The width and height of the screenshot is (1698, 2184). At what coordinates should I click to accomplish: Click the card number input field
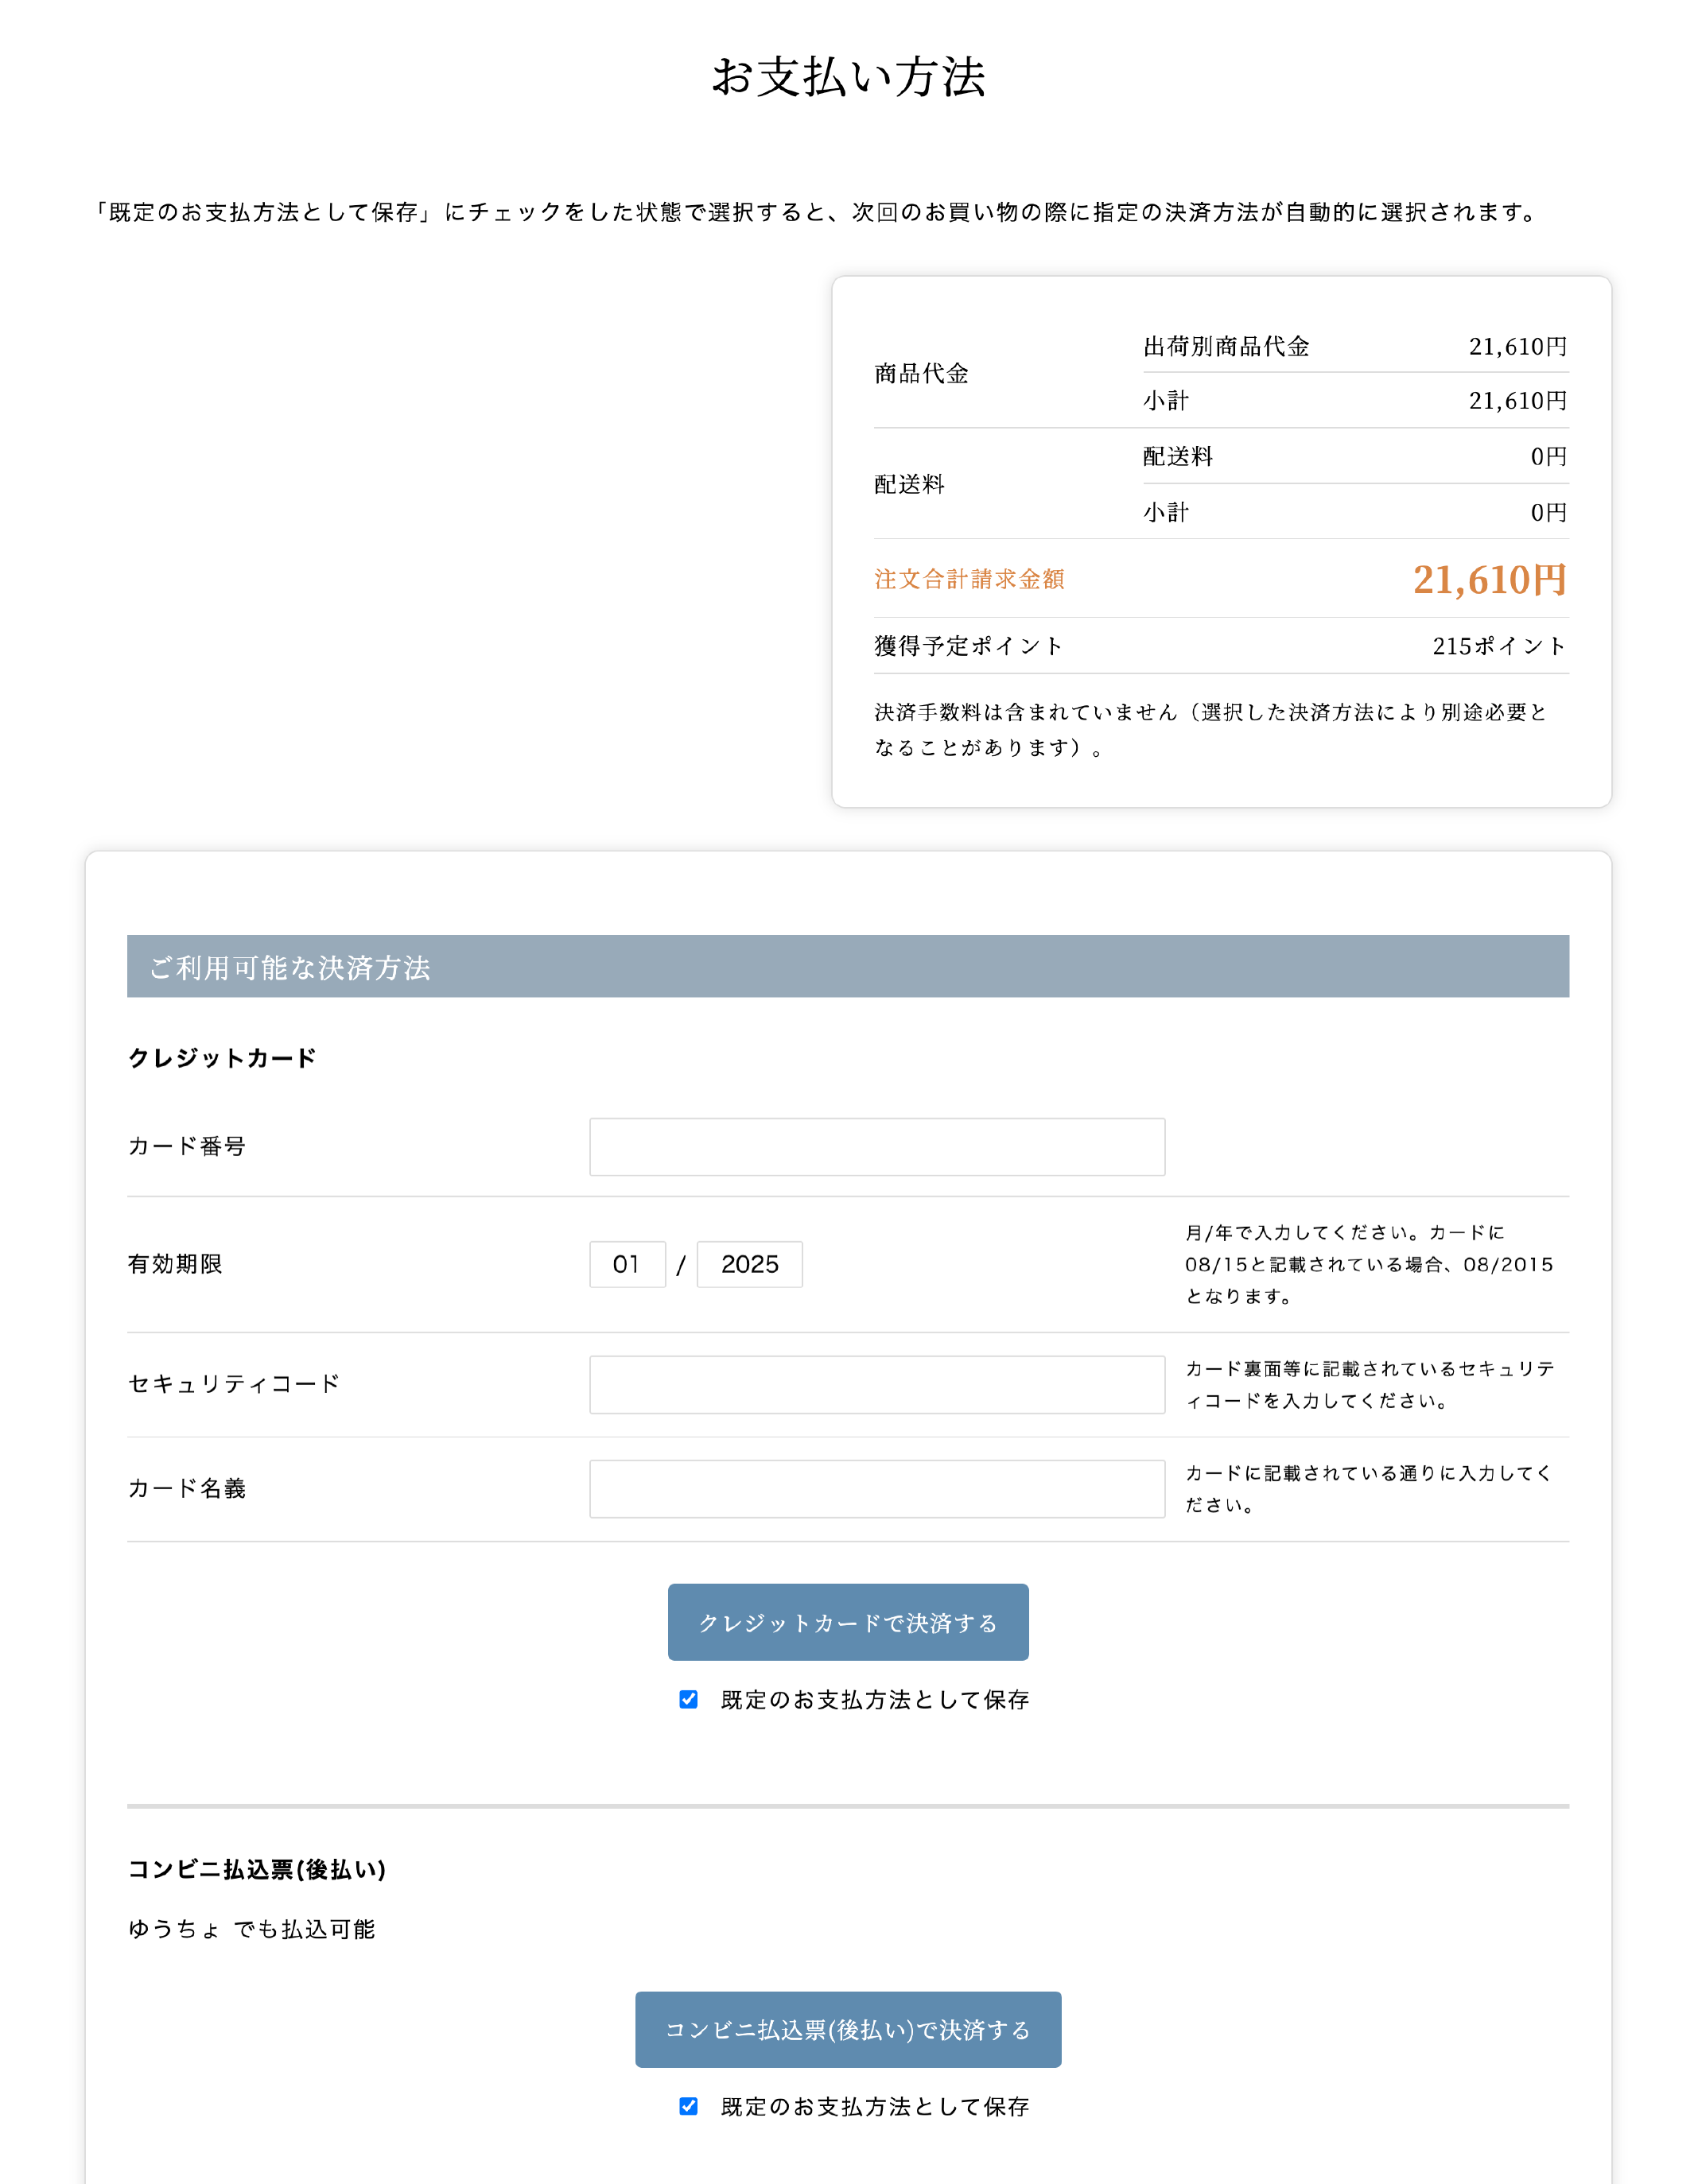coord(876,1146)
